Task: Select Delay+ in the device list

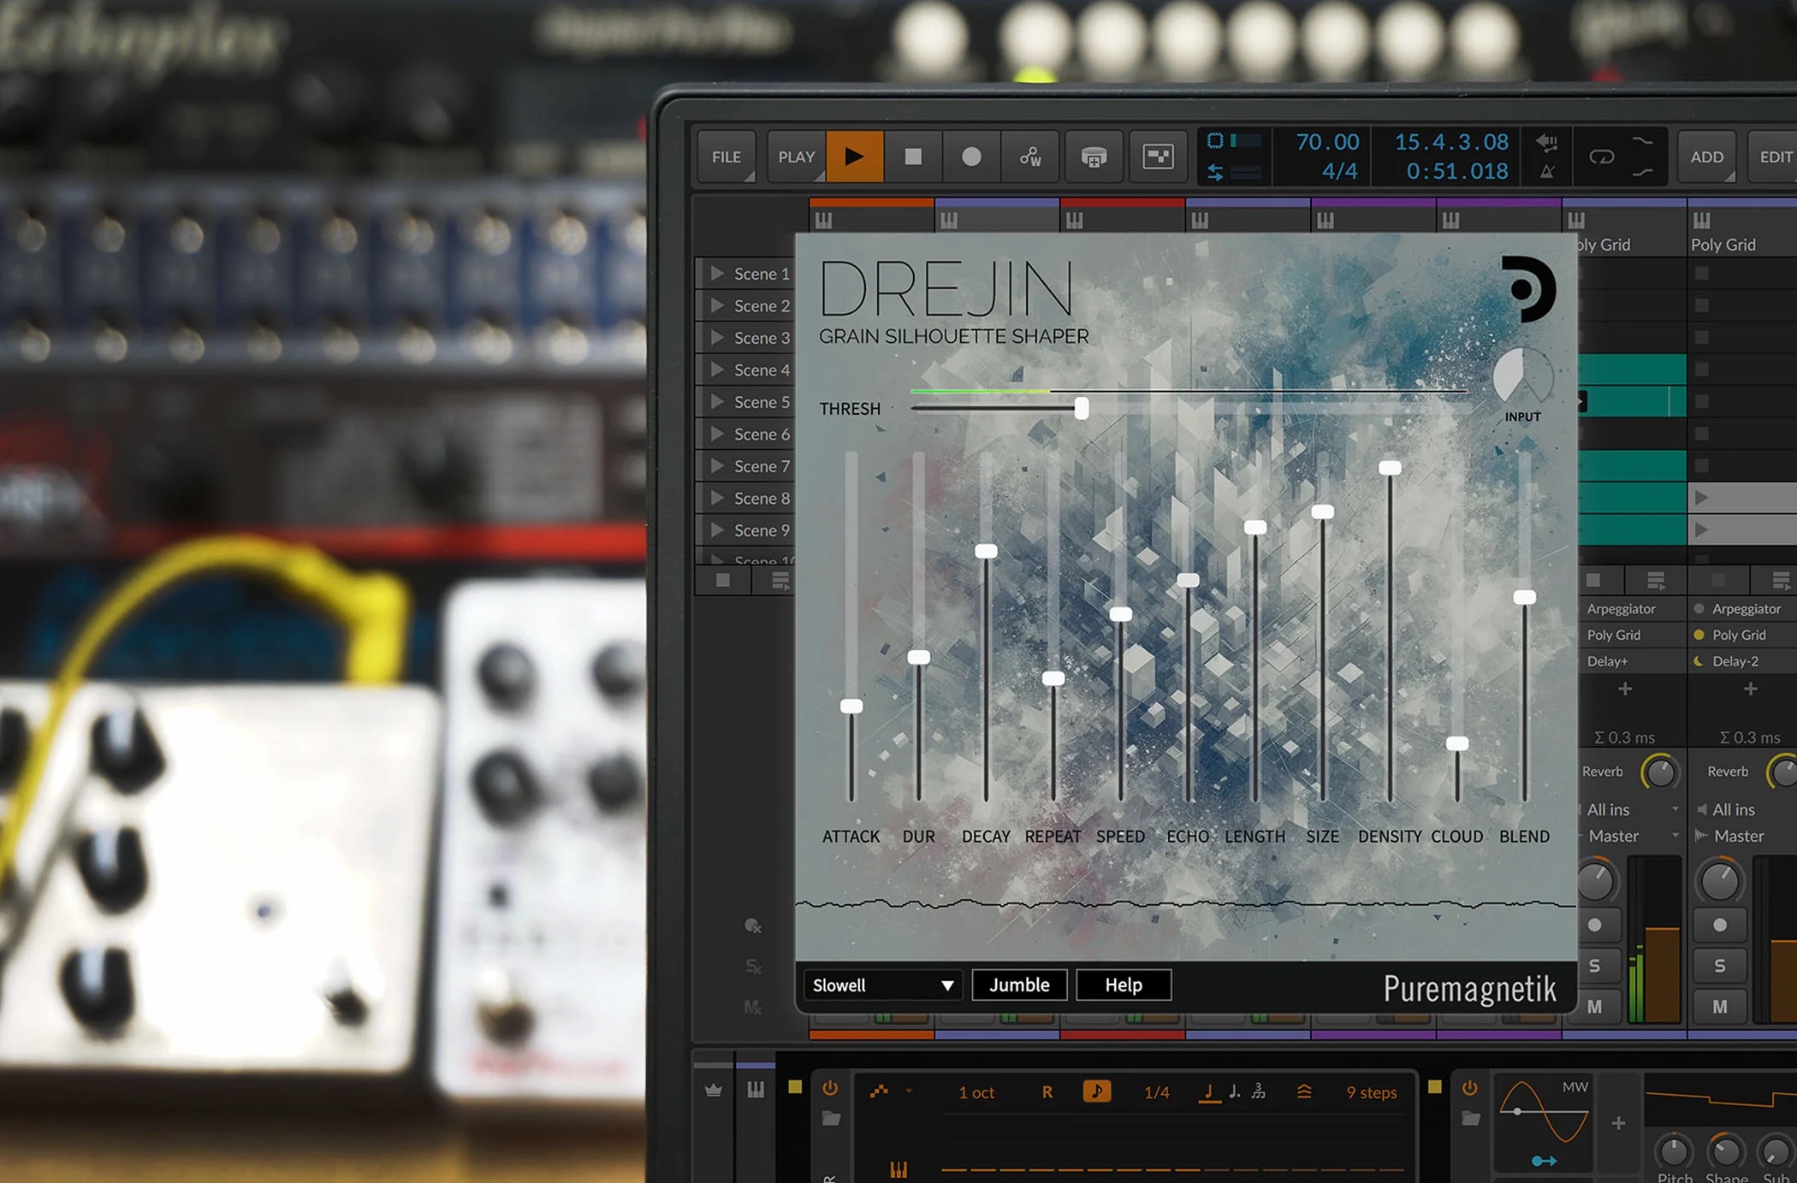Action: click(1631, 661)
